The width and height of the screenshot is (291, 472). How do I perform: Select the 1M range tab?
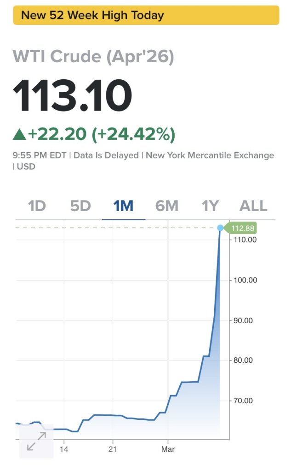124,206
